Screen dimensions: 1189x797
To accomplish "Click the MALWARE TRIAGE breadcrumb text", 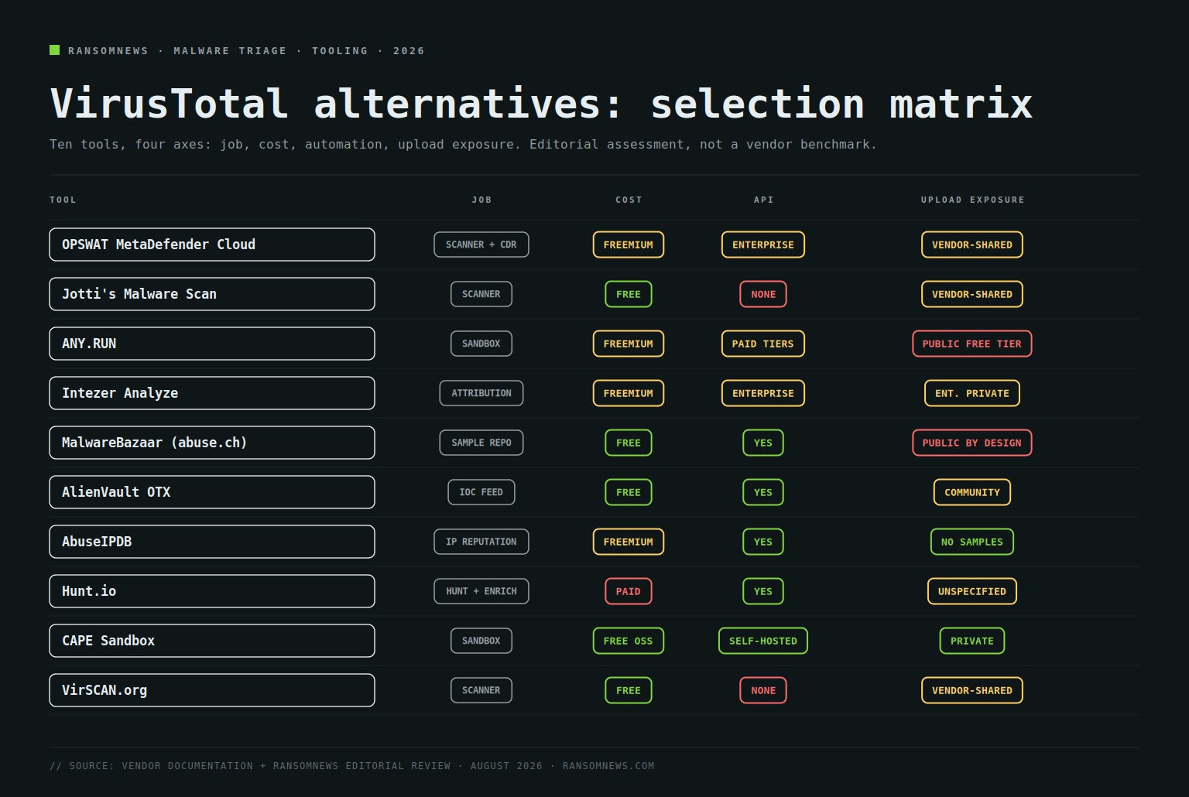I will 230,50.
